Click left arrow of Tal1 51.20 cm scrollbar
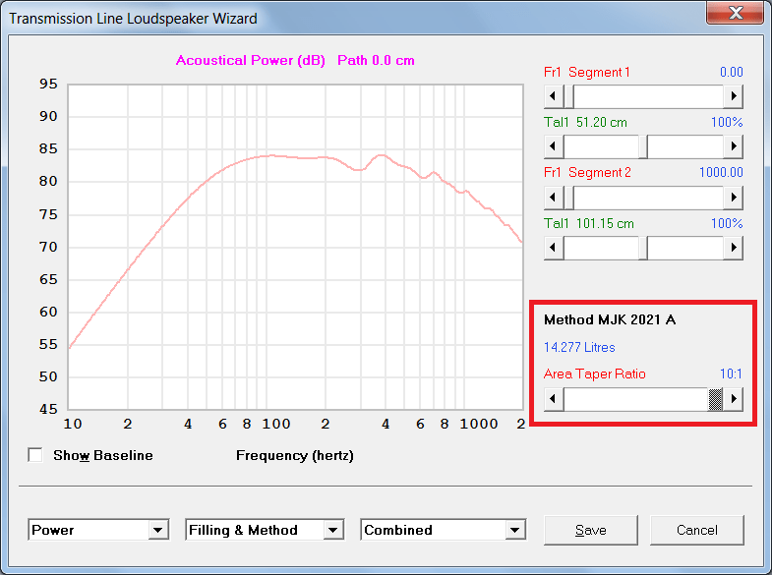This screenshot has height=575, width=772. 554,146
